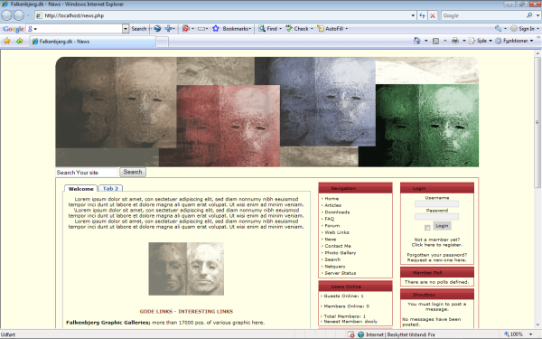Click the Username input field
This screenshot has width=542, height=339.
436,203
